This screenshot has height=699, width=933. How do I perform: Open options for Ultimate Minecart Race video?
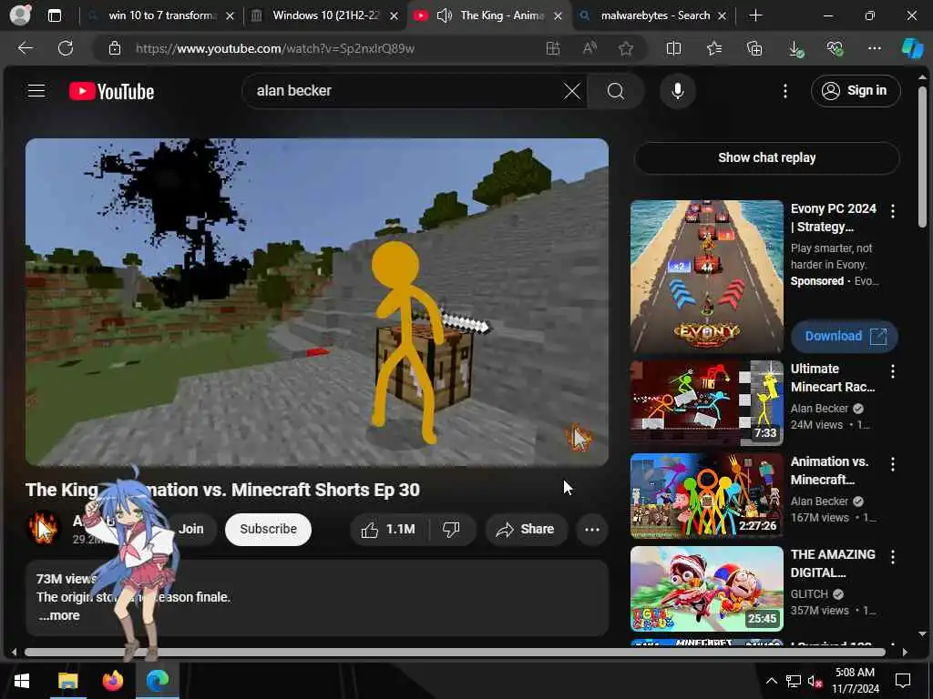(892, 371)
